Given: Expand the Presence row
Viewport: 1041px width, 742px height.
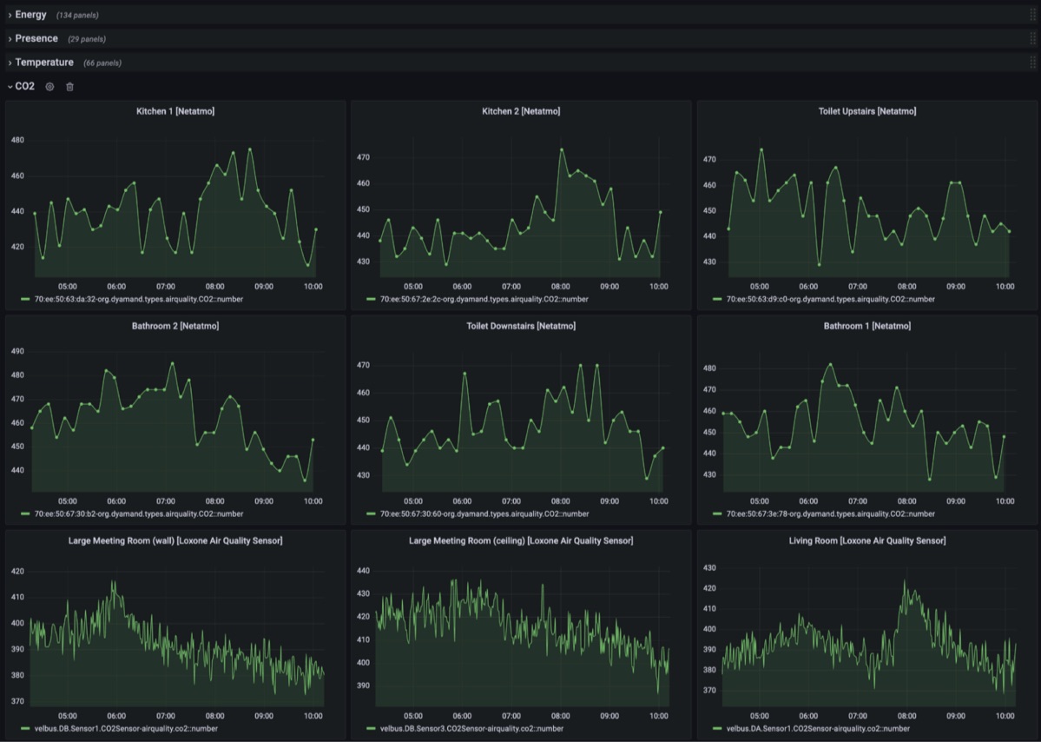Looking at the screenshot, I should [36, 38].
